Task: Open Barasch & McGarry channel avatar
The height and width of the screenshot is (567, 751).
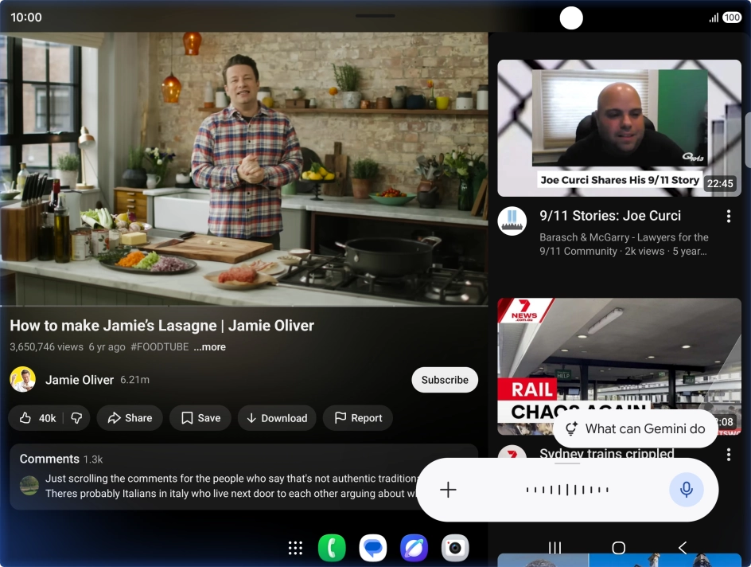Action: point(512,221)
